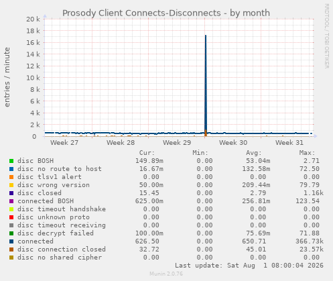Click the magenta connected BOSH swatch
This screenshot has height=281, width=333.
[11, 201]
